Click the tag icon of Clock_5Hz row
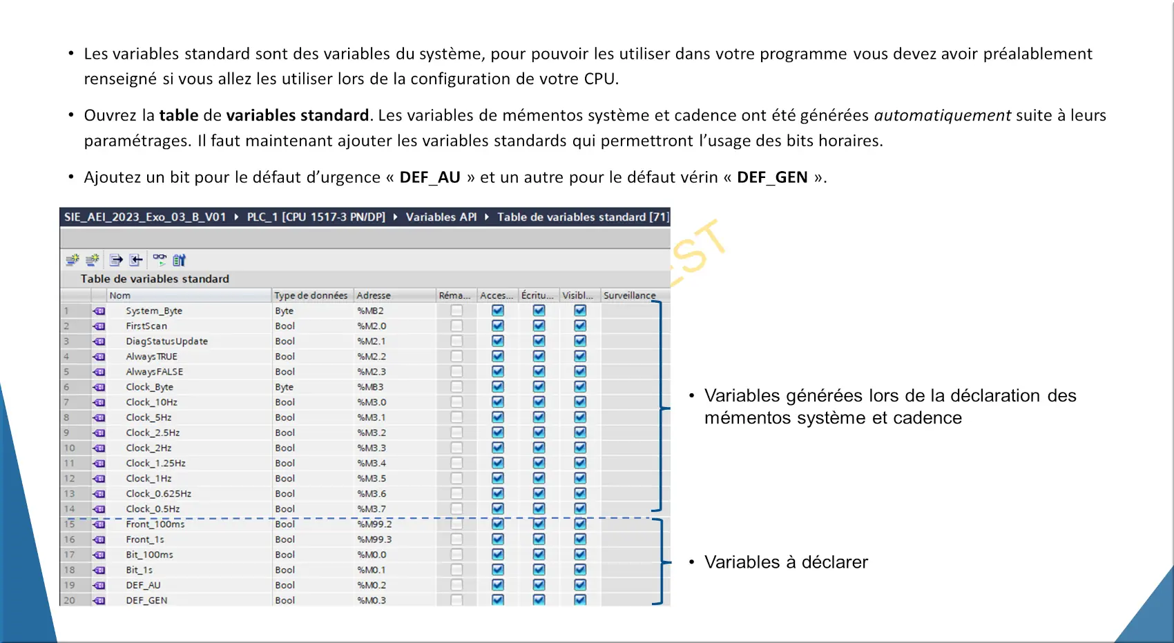1174x643 pixels. tap(99, 417)
